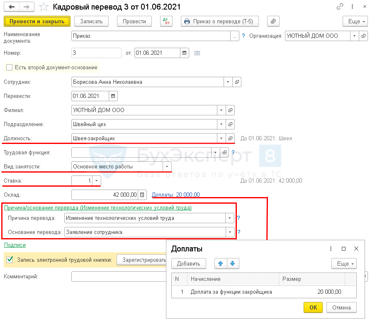Viewport: 370px width, 324px height.
Task: Open calculator icon in Оклад field
Action: [142, 195]
